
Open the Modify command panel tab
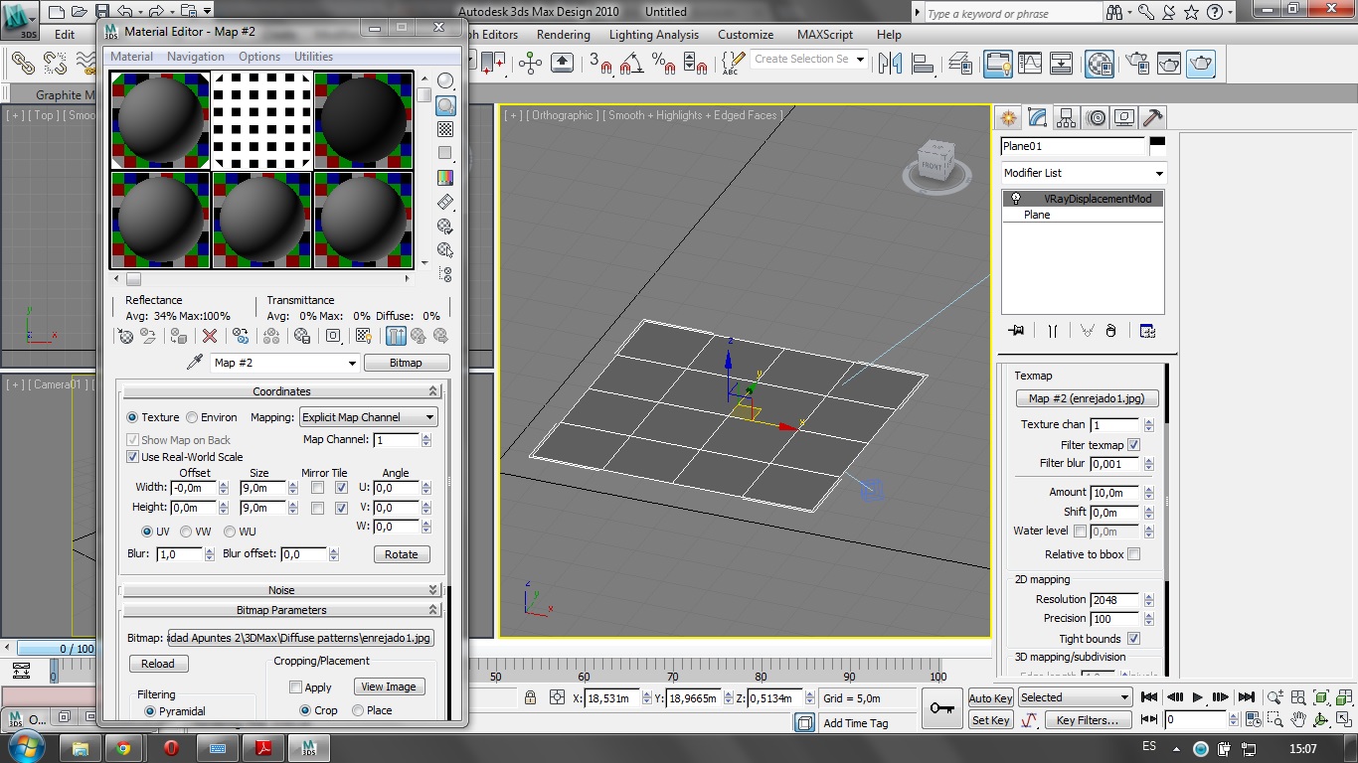coord(1038,117)
